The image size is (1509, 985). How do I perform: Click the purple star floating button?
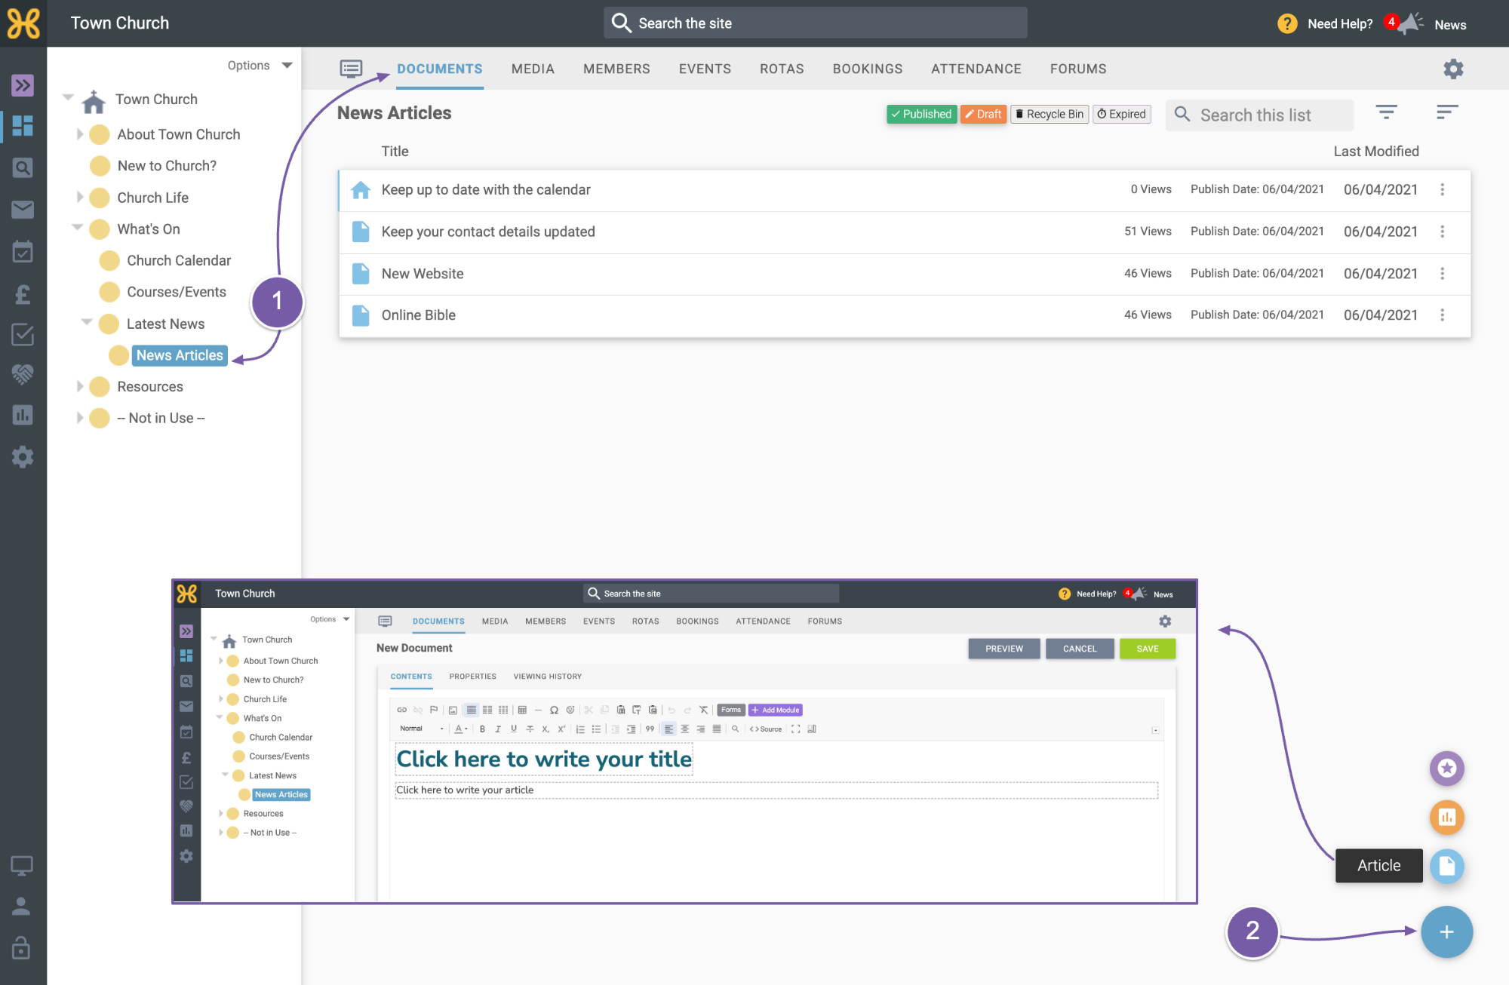[x=1446, y=768]
